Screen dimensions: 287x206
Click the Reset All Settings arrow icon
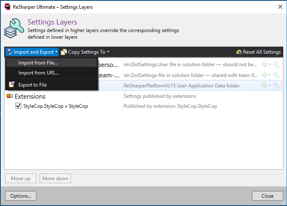click(x=239, y=52)
